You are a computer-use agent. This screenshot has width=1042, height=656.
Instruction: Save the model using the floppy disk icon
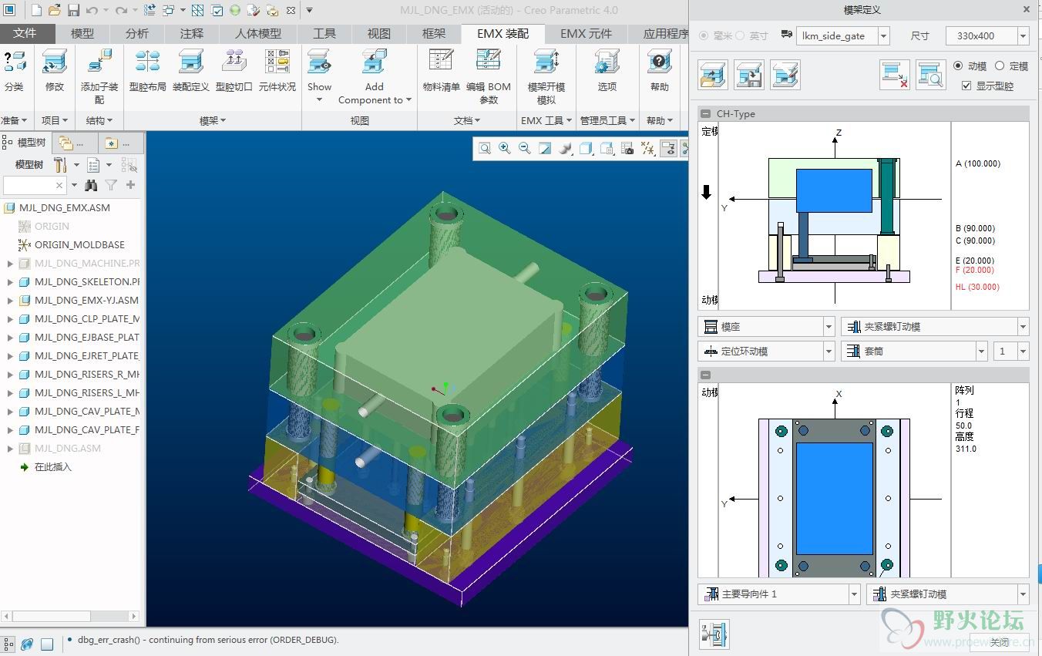click(73, 10)
